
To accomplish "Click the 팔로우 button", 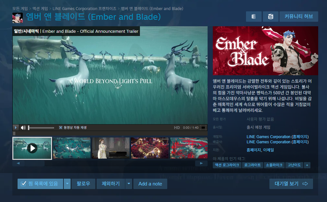I will tap(83, 184).
